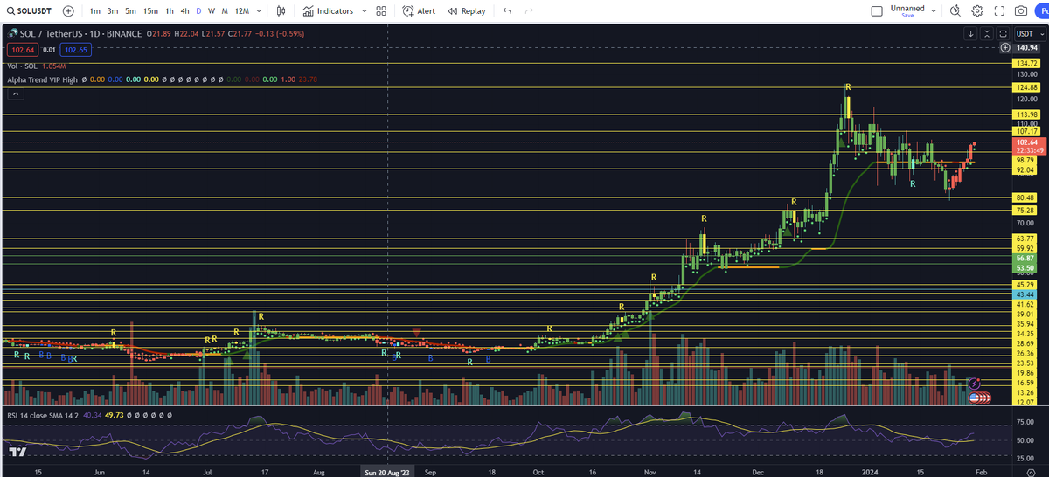Open the Indicators dialog

click(328, 11)
